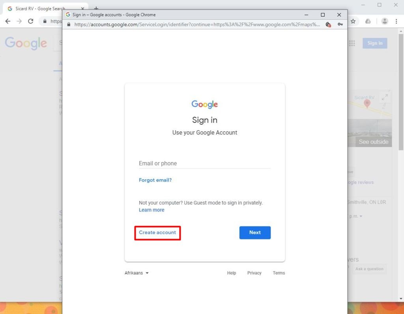The image size is (404, 314).
Task: Focus the Email or phone field
Action: 204,163
